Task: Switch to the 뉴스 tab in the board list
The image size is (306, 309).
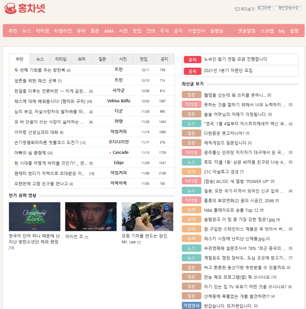Action: (40, 59)
